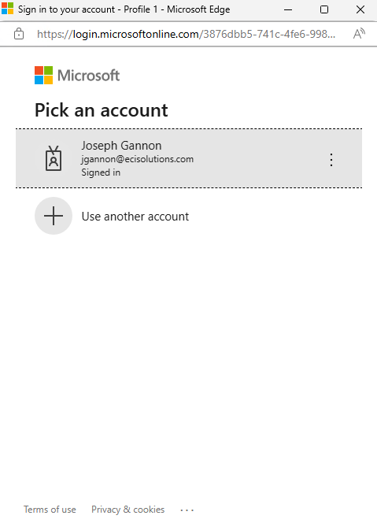The image size is (377, 519).
Task: Activate the Read aloud icon
Action: [x=359, y=34]
